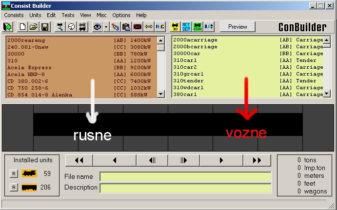This screenshot has width=337, height=210.
Task: Open the Tests menu
Action: pos(68,15)
